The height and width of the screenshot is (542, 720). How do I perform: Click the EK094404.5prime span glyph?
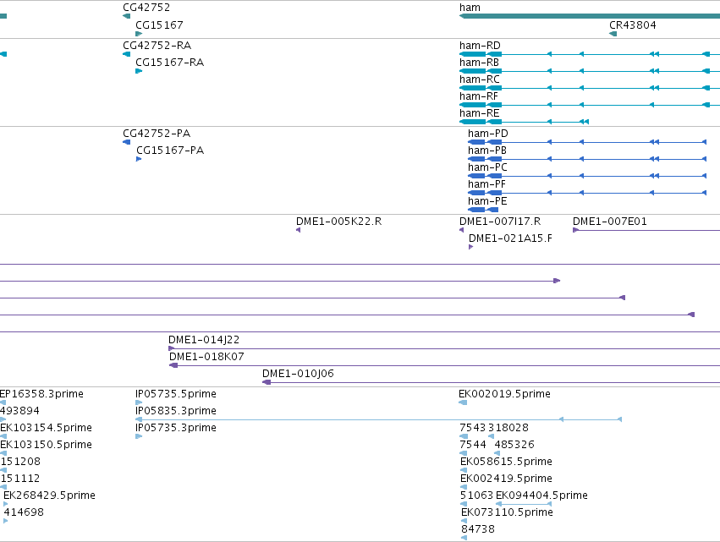(524, 504)
